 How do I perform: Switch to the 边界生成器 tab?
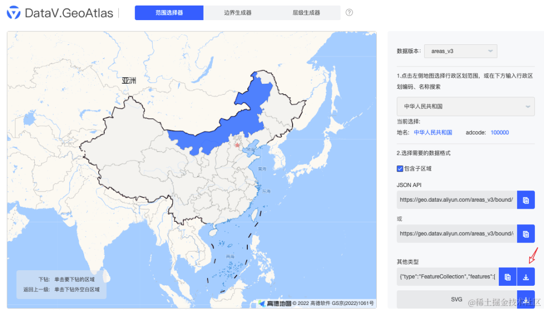pos(238,13)
